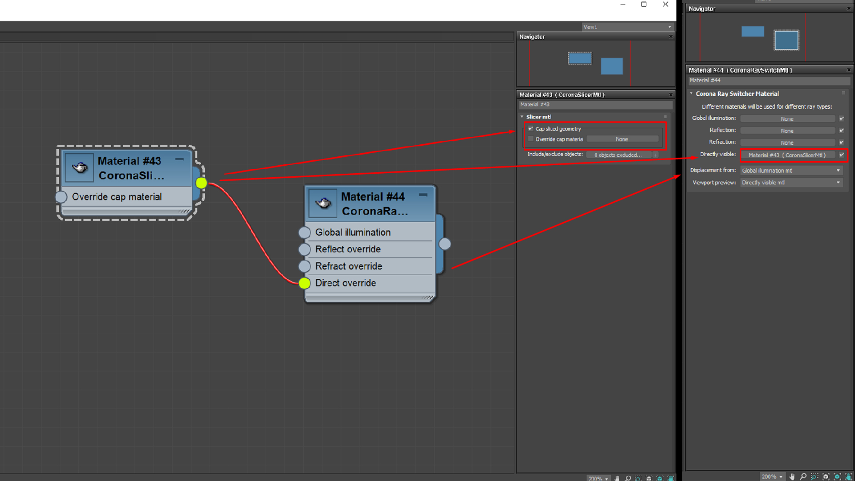Image resolution: width=855 pixels, height=481 pixels.
Task: Open Viewport preview dropdown
Action: pyautogui.click(x=791, y=183)
